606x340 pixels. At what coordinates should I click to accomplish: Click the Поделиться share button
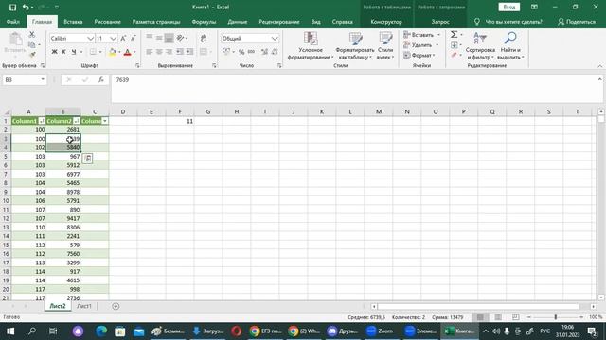pyautogui.click(x=577, y=22)
